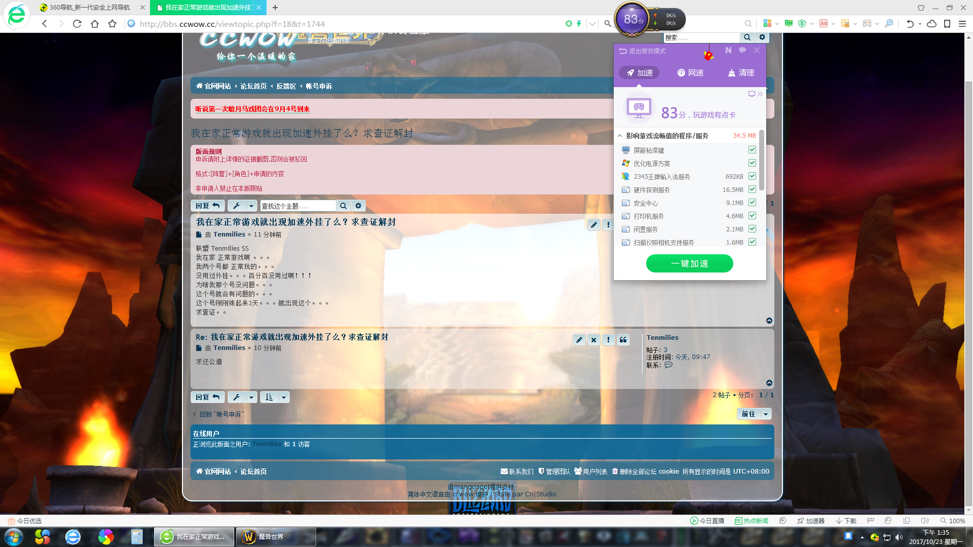973x547 pixels.
Task: Click the edit pencil icon on reply post
Action: (579, 340)
